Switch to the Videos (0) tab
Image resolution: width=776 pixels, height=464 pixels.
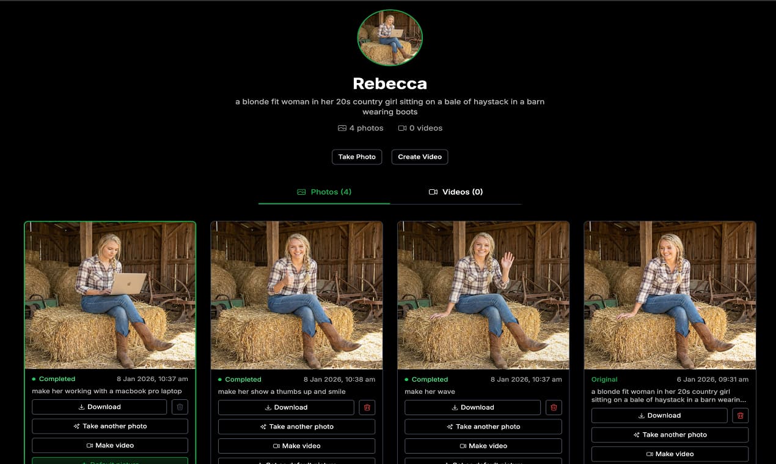tap(456, 192)
